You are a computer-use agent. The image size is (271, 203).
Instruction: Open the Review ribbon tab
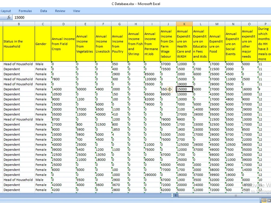60,11
